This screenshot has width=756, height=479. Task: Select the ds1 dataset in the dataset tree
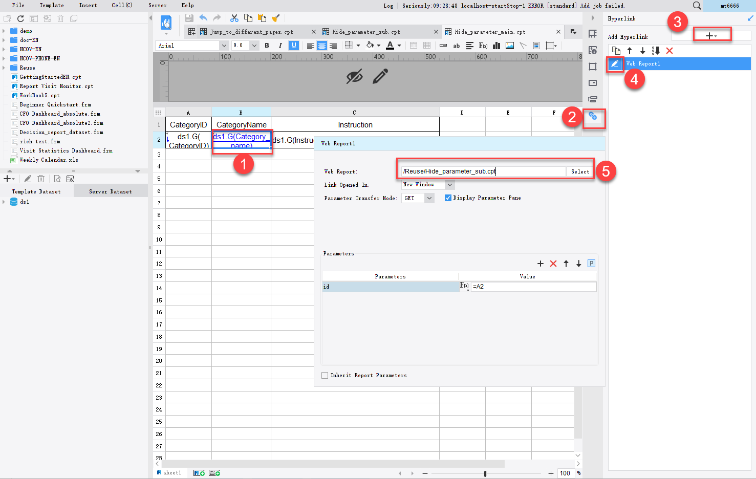click(25, 202)
